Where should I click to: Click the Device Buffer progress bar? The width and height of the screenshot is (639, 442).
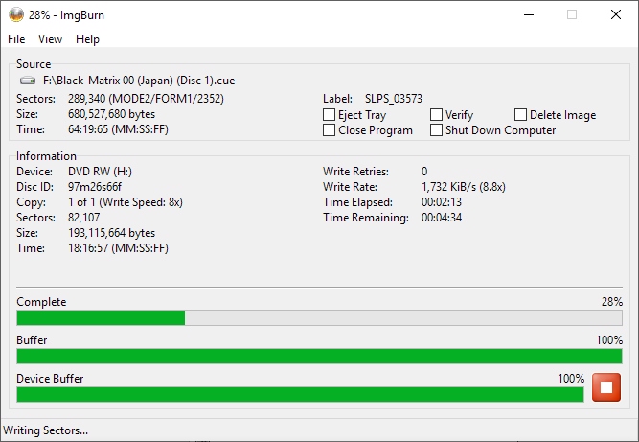[301, 394]
